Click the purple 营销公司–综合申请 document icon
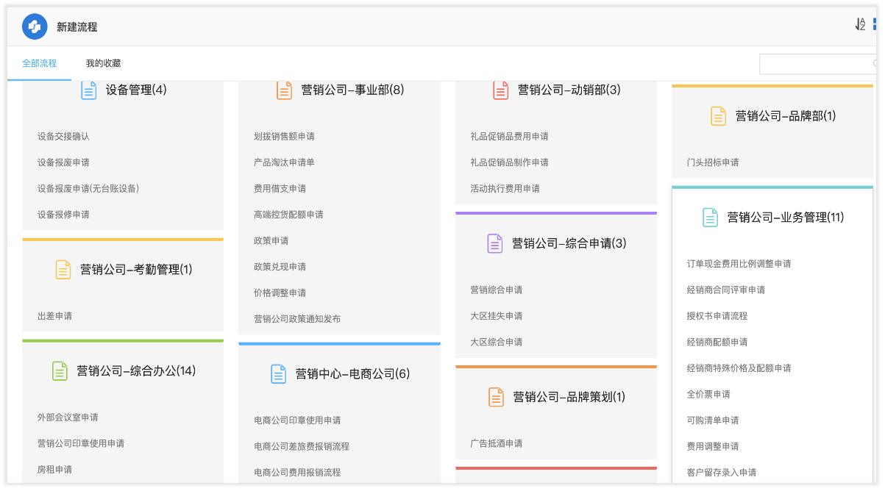Viewport: 885px width, 491px height. point(495,243)
